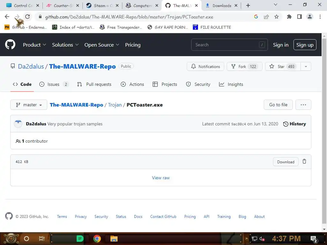Open the green notes app in taskbar
This screenshot has height=245, width=327.
point(80,239)
